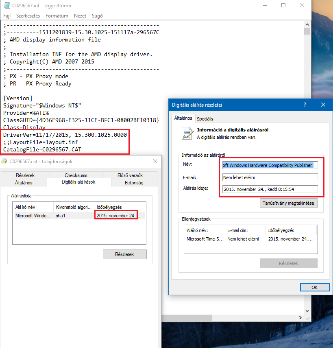Click the Notepad title bar icon
Image resolution: width=333 pixels, height=348 pixels.
7,5
